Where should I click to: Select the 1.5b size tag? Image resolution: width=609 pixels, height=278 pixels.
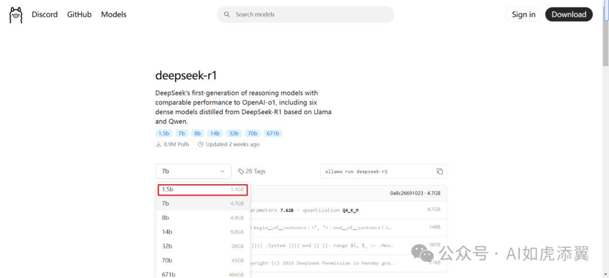pyautogui.click(x=164, y=133)
